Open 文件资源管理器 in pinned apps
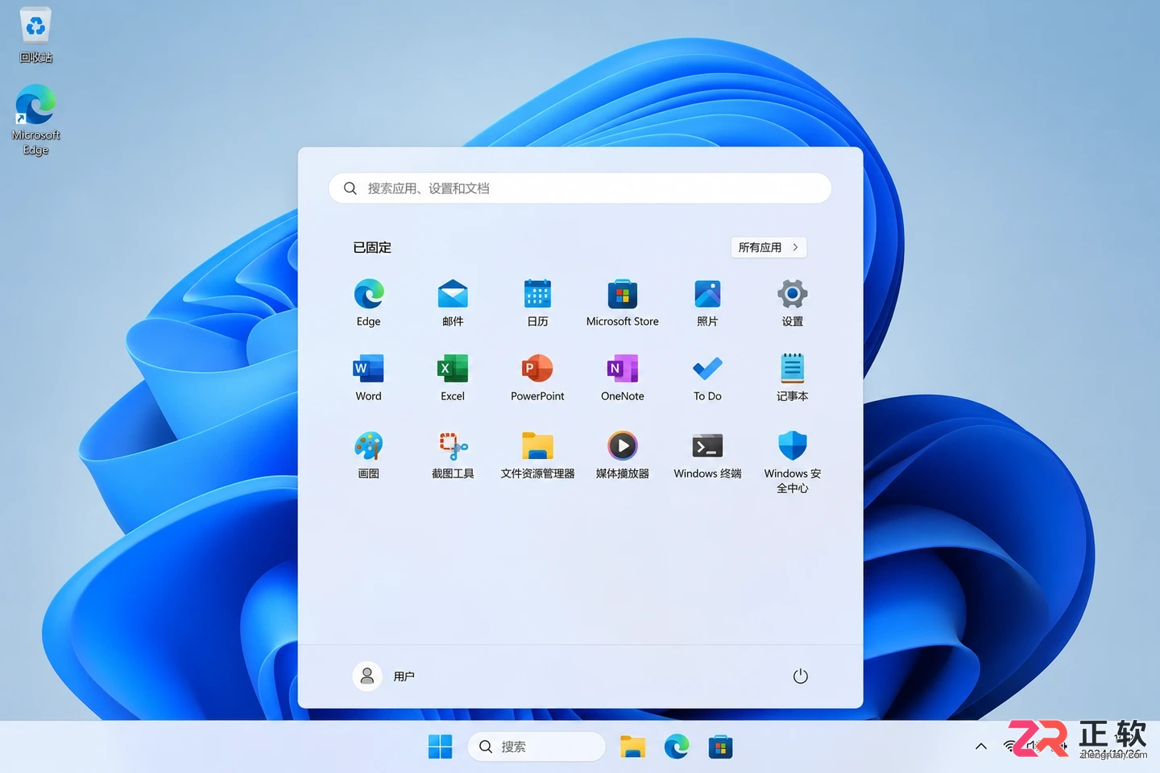Image resolution: width=1160 pixels, height=773 pixels. tap(537, 455)
